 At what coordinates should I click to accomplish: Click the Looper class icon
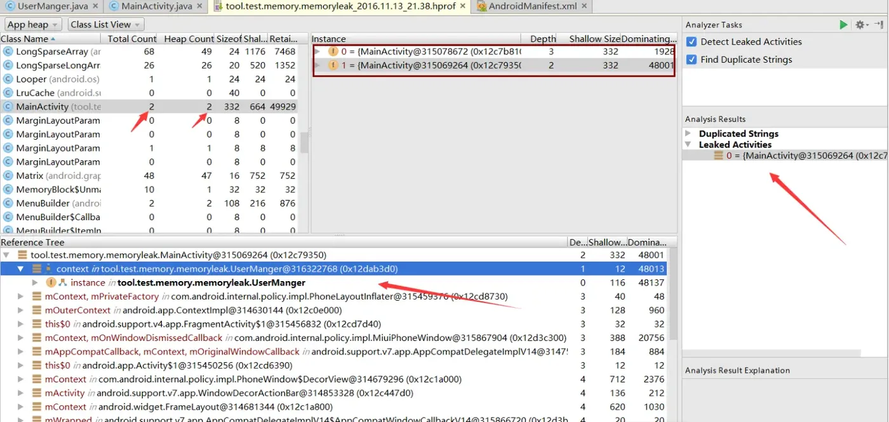(8, 79)
